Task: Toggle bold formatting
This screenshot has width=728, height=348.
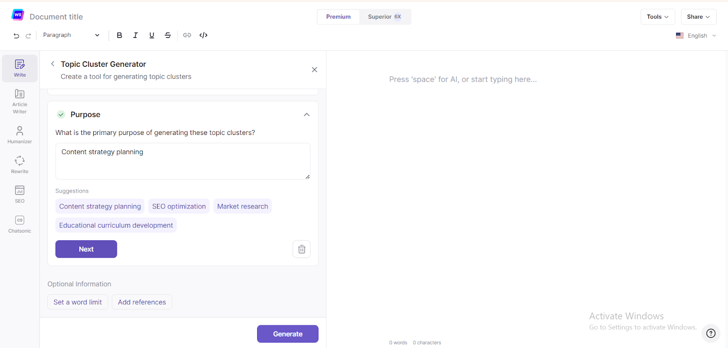Action: (119, 35)
